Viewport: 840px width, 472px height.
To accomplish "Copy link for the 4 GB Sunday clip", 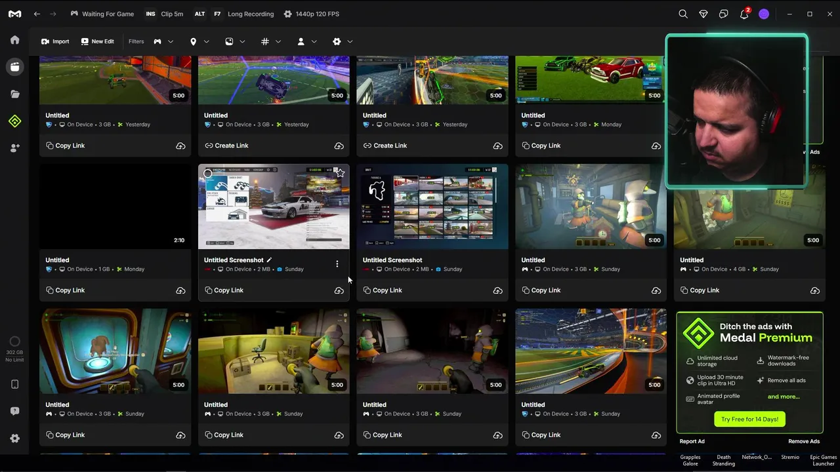I will coord(700,290).
